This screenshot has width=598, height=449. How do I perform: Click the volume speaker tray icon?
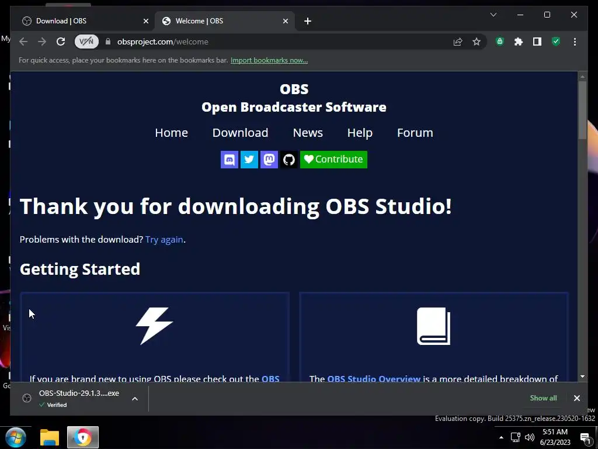(x=529, y=437)
